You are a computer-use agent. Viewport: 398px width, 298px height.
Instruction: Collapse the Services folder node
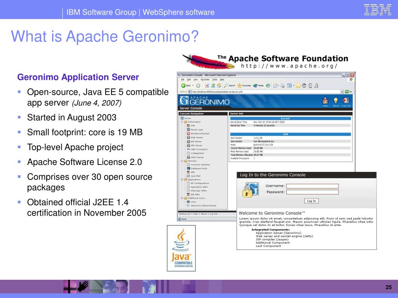click(x=182, y=161)
